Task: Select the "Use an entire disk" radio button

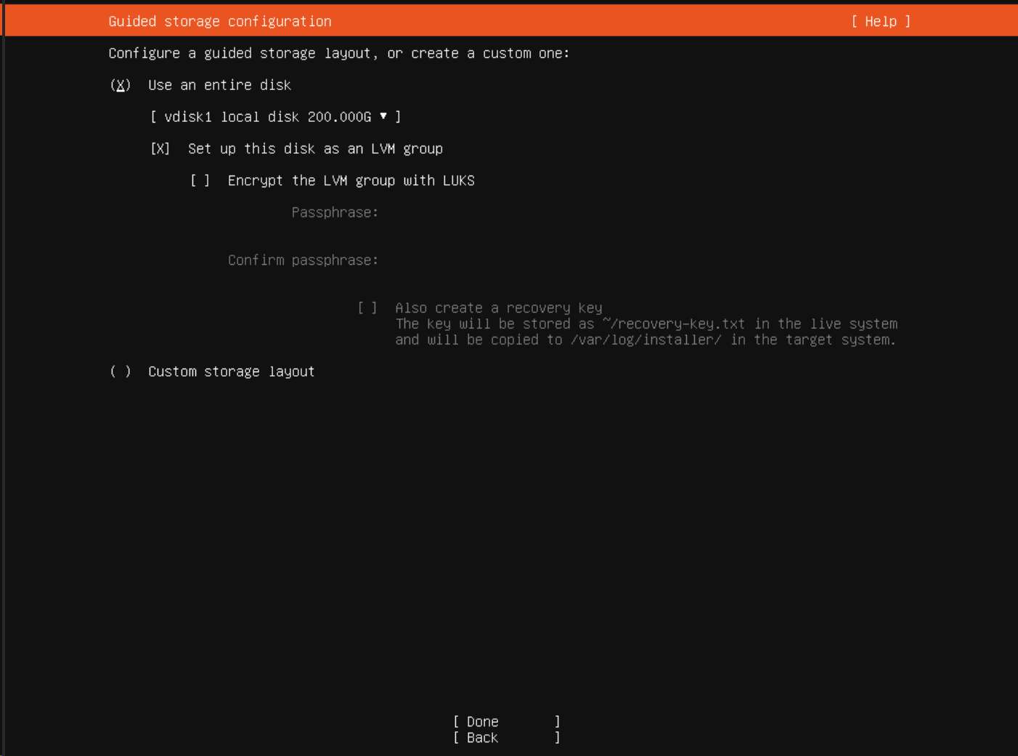Action: 121,86
